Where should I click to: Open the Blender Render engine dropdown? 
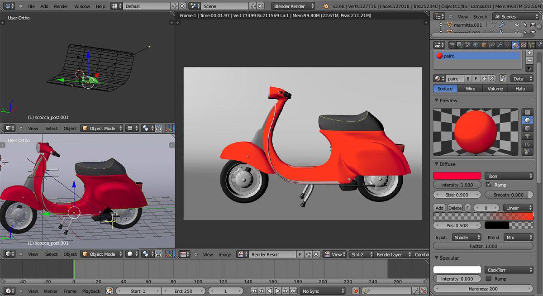click(294, 6)
